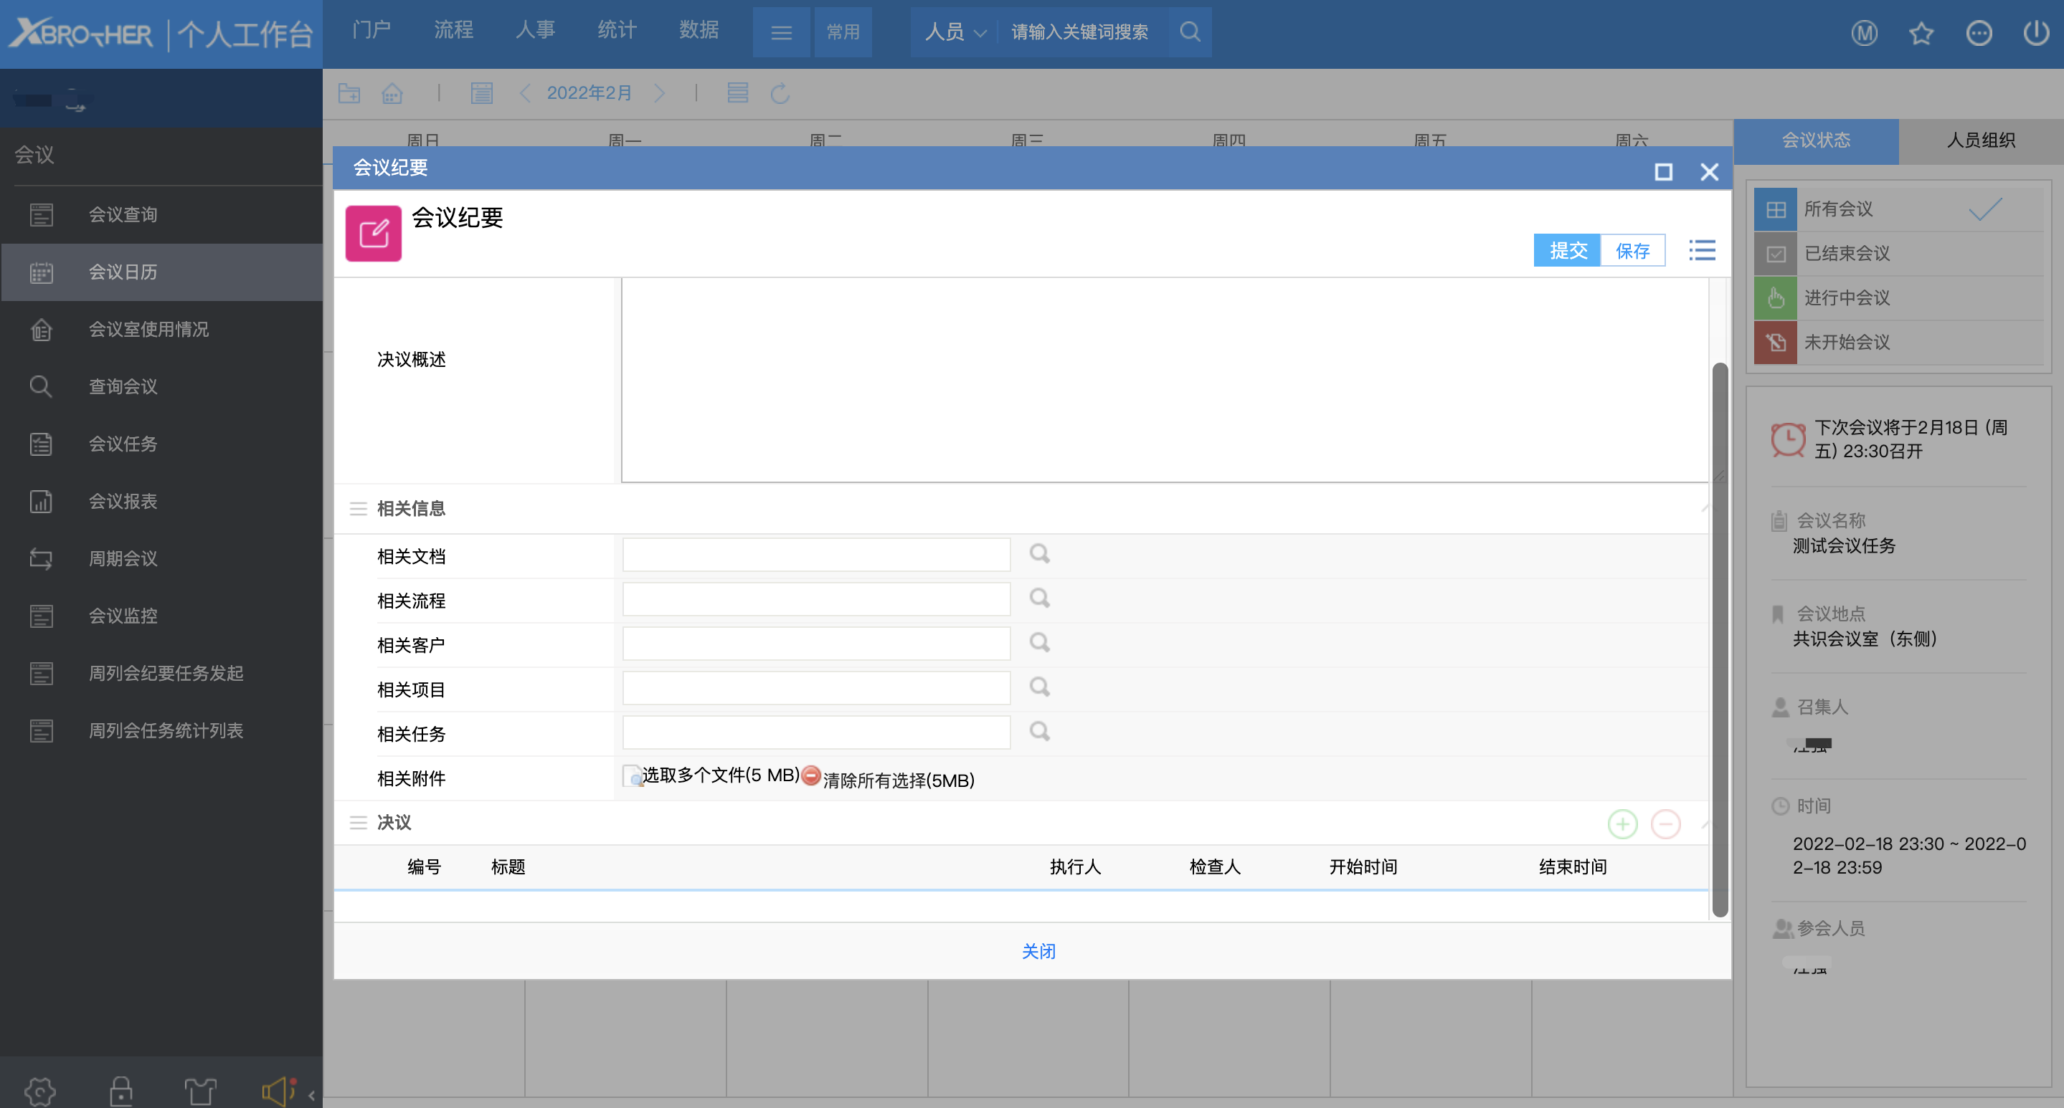Click 清除所有选择 red remove icon
The image size is (2064, 1108).
click(x=811, y=775)
